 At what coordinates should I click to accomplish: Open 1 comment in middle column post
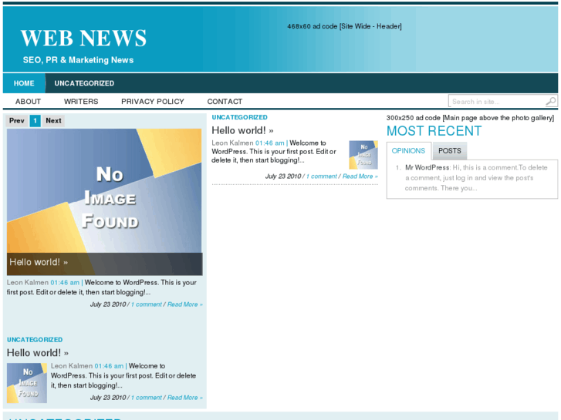pyautogui.click(x=321, y=176)
